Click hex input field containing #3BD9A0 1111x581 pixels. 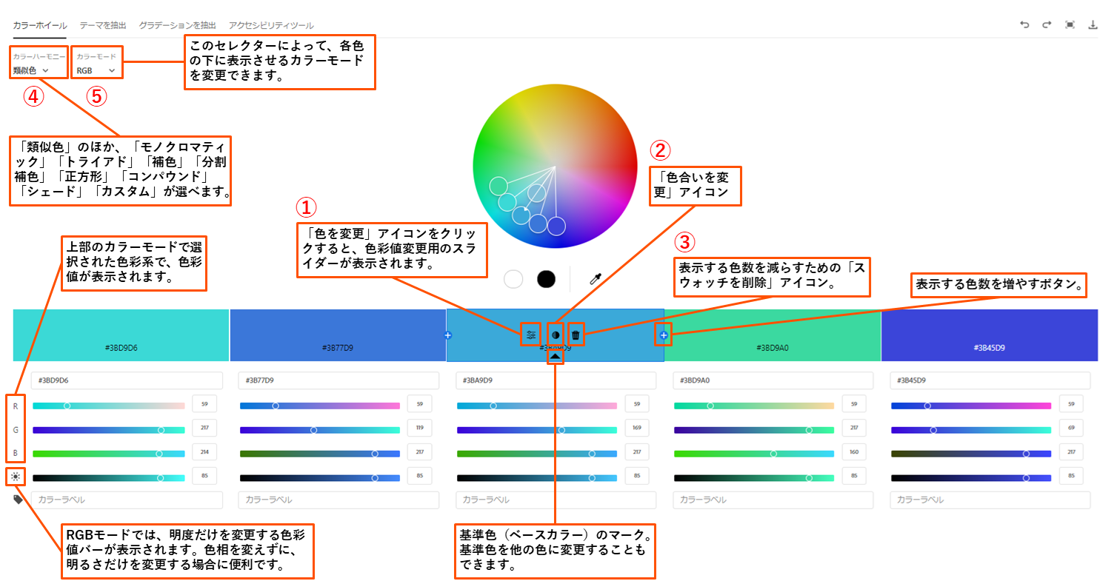click(773, 380)
